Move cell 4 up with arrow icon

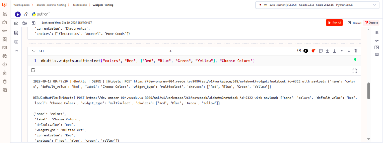click(x=342, y=51)
